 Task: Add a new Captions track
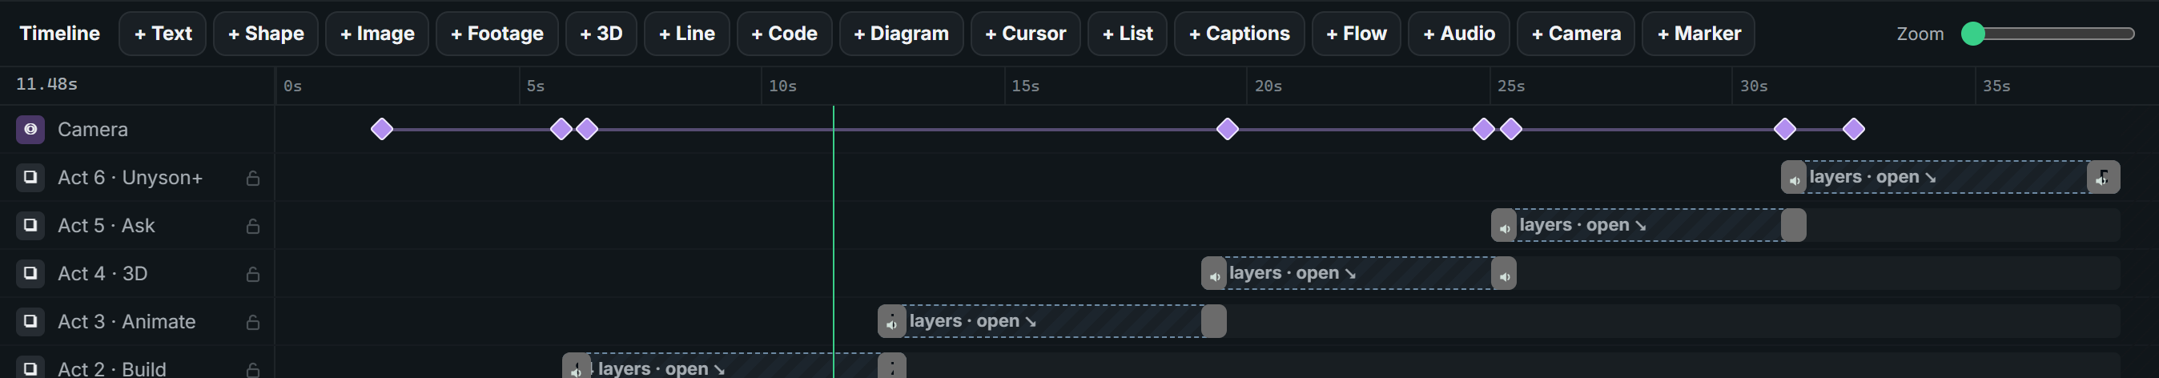click(x=1239, y=34)
